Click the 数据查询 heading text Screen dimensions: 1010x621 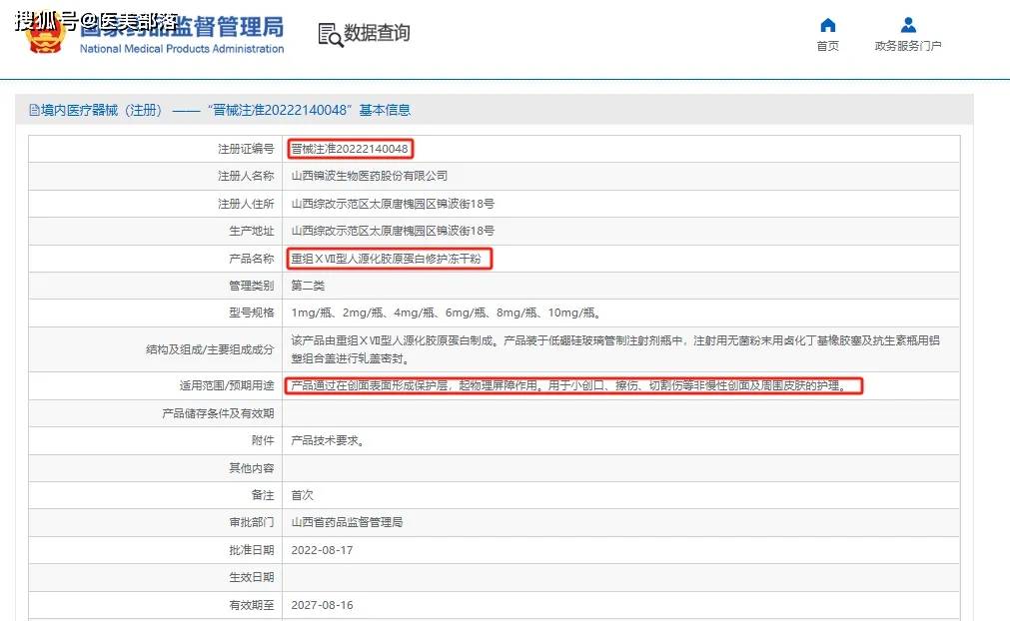(377, 33)
